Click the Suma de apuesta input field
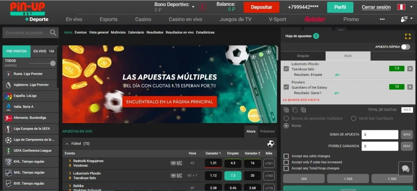 point(380,135)
